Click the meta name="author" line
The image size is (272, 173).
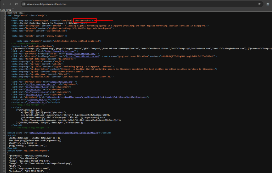(39, 31)
